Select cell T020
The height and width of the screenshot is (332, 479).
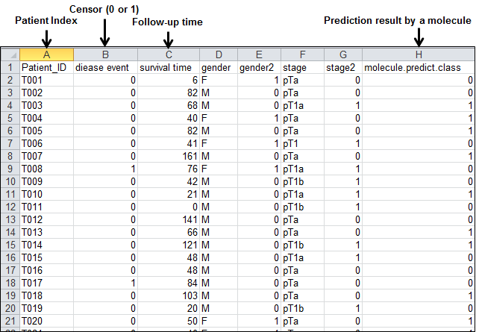[x=46, y=321]
